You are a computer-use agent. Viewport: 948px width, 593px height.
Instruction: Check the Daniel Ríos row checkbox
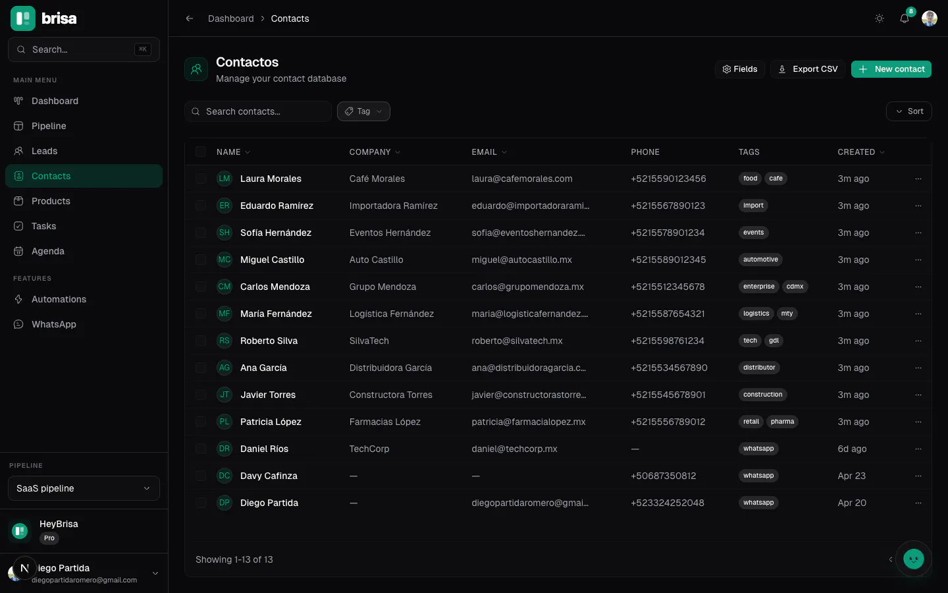coord(201,449)
